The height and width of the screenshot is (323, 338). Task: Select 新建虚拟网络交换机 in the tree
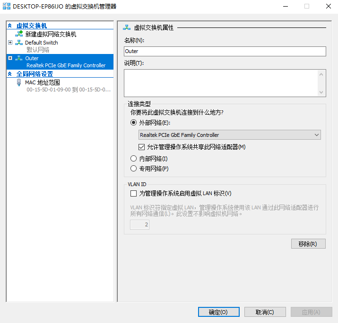[51, 34]
